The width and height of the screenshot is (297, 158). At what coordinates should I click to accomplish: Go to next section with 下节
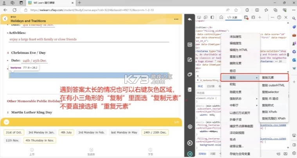click(150, 152)
